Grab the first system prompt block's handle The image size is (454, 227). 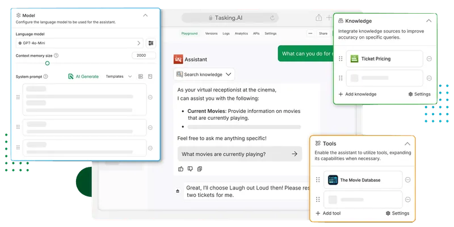18,97
